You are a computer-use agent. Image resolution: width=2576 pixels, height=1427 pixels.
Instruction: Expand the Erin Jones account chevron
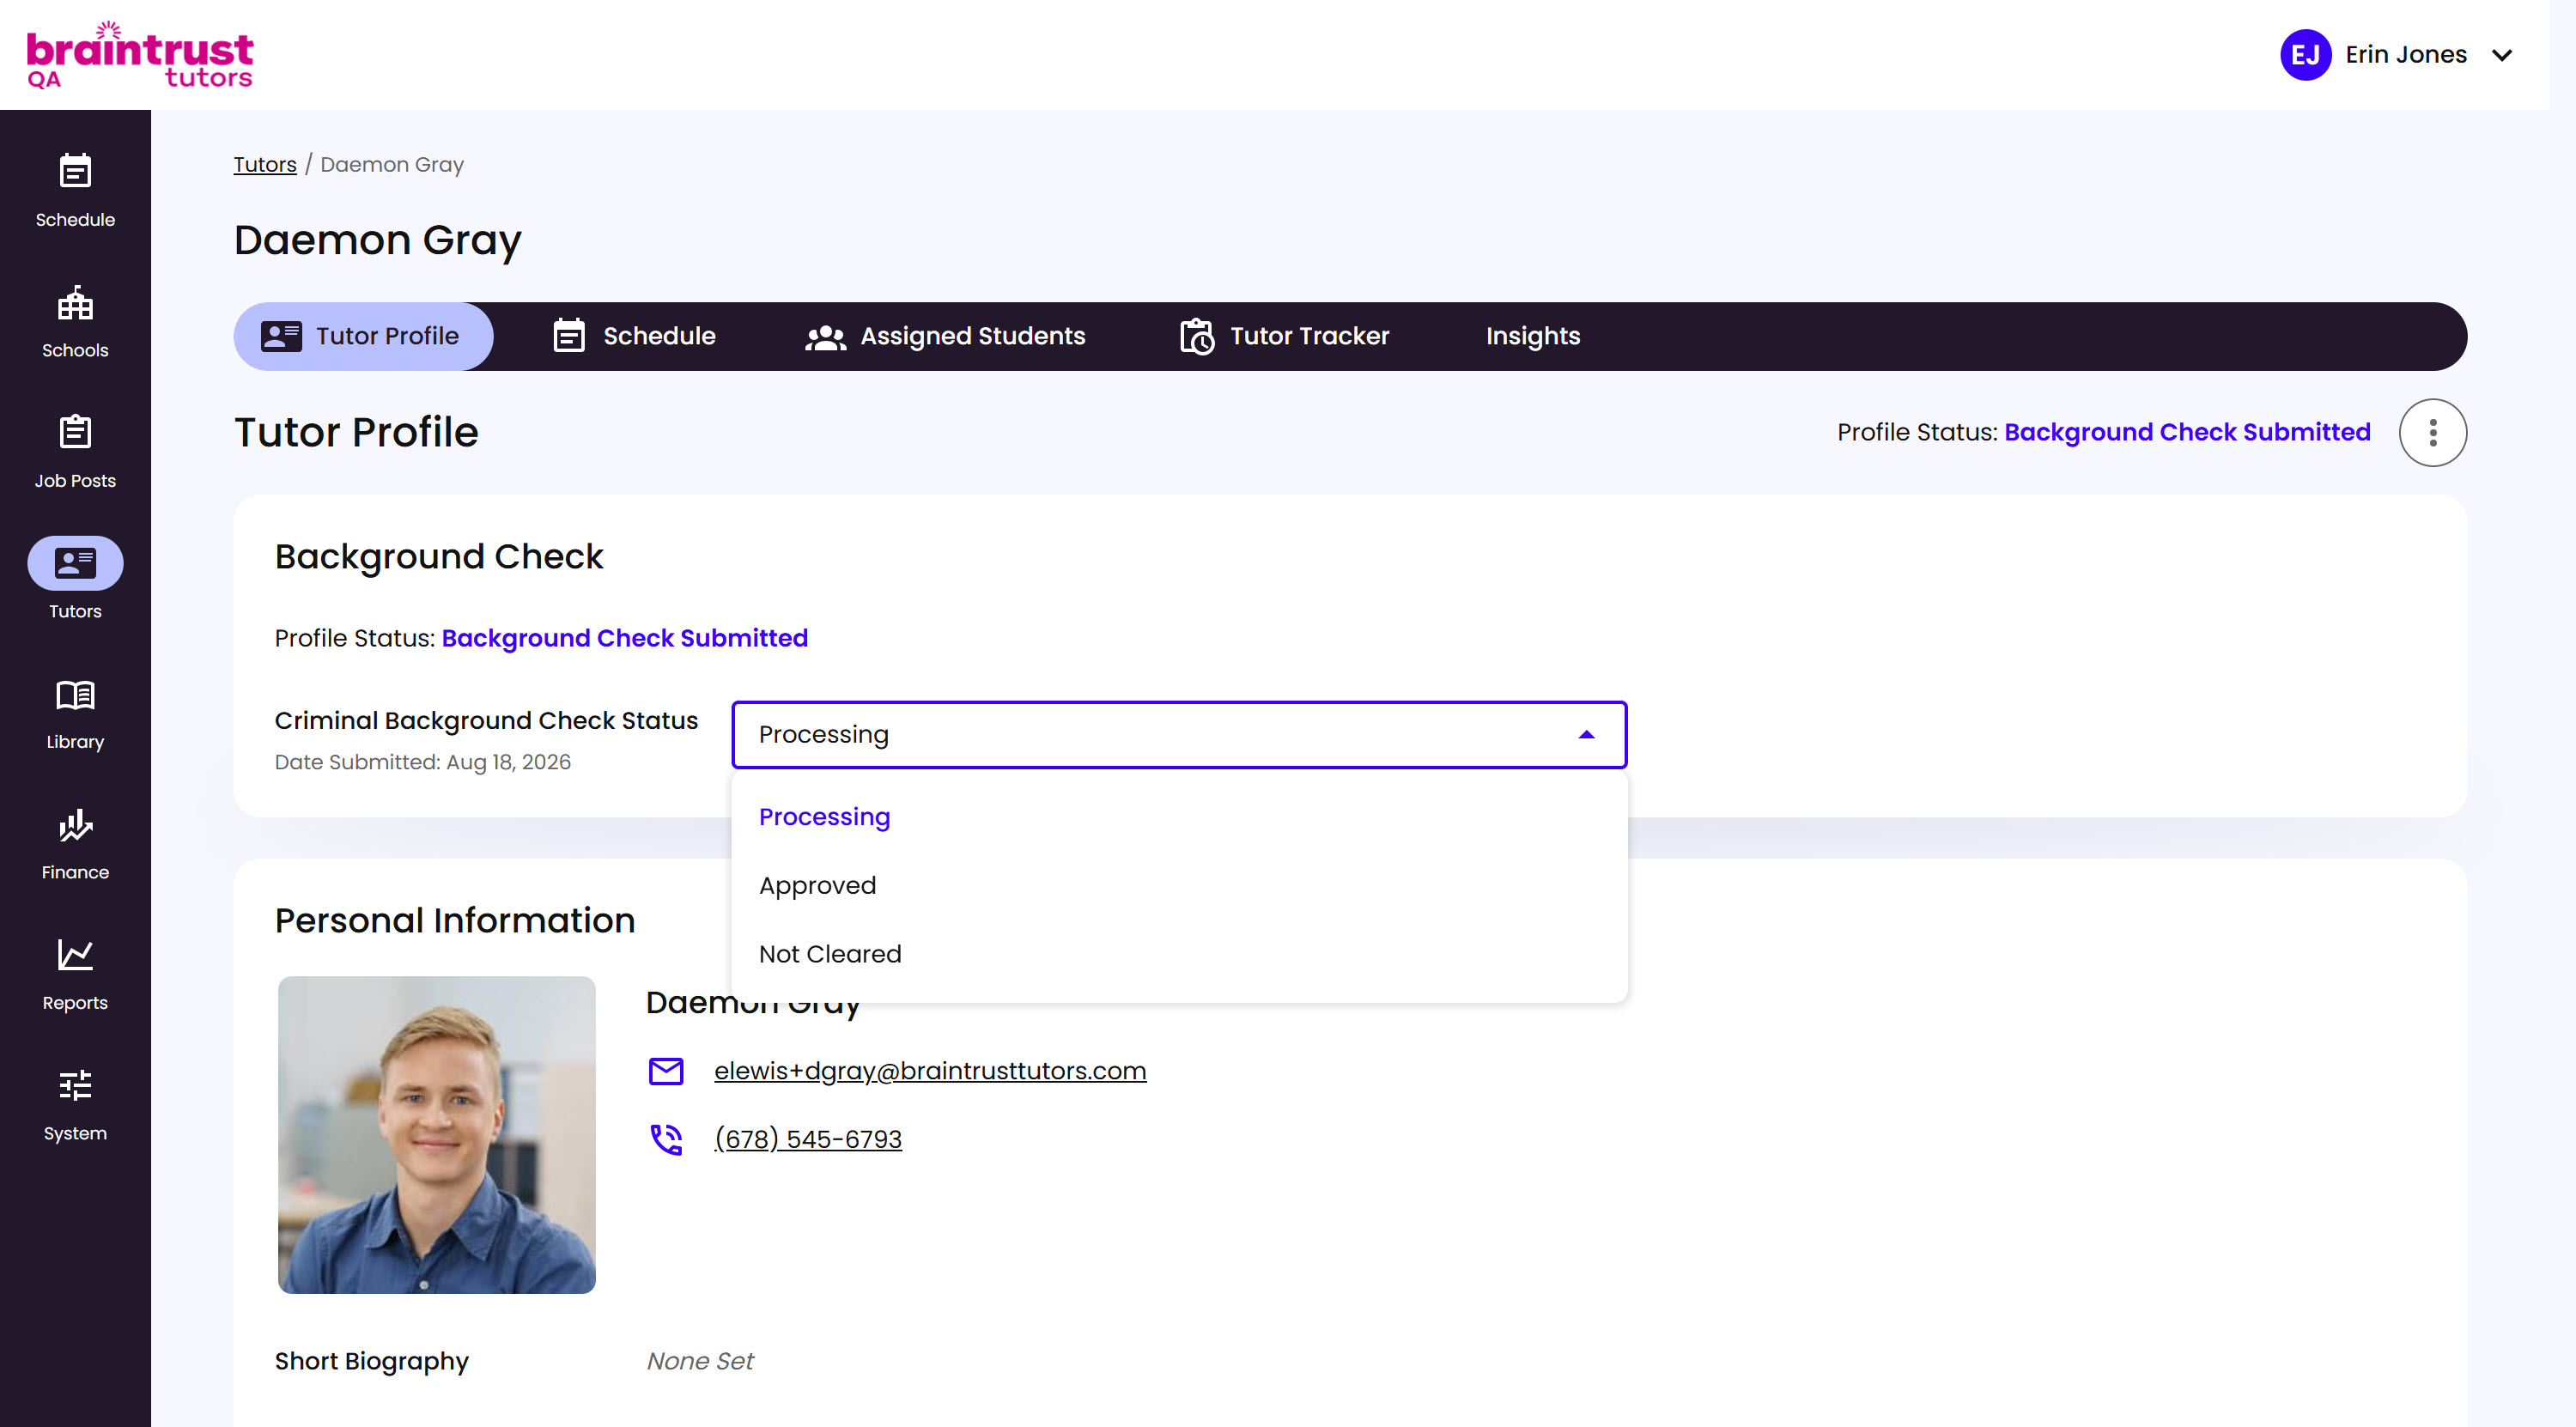pyautogui.click(x=2502, y=55)
